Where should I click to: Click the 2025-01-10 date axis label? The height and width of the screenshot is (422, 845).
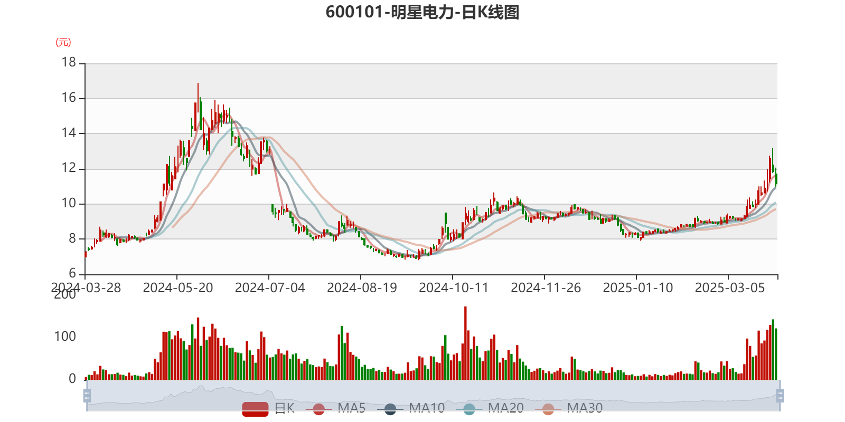(x=638, y=287)
